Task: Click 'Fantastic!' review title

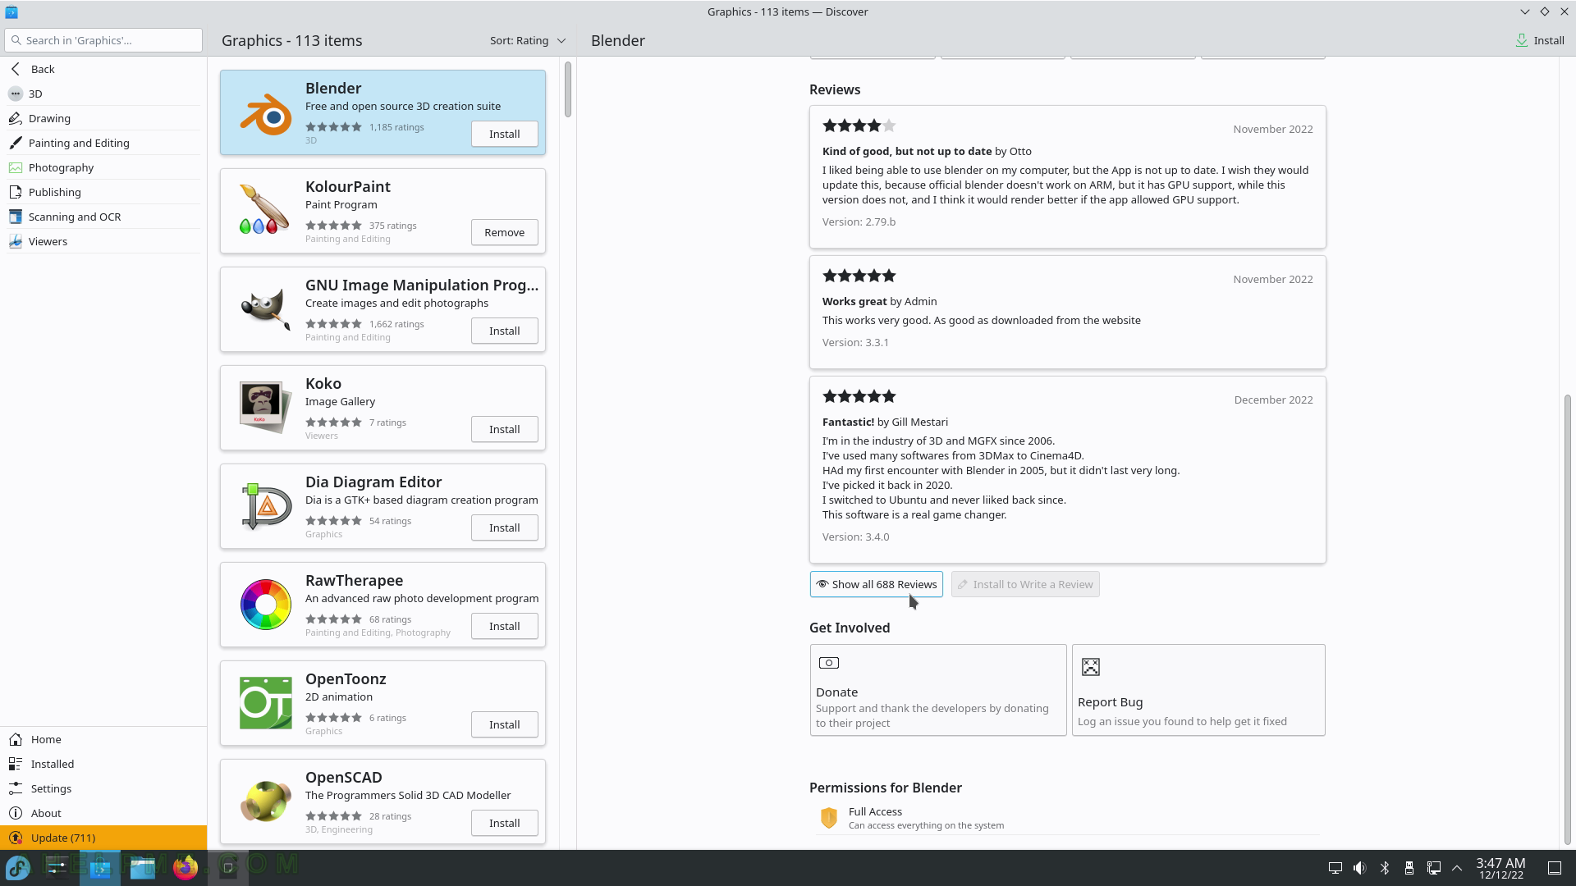Action: (x=848, y=422)
